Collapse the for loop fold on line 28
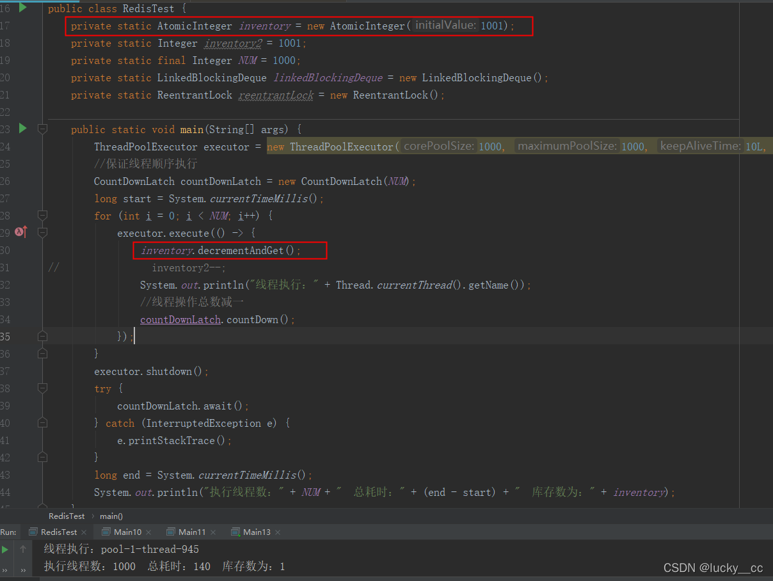This screenshot has width=773, height=581. (x=42, y=216)
